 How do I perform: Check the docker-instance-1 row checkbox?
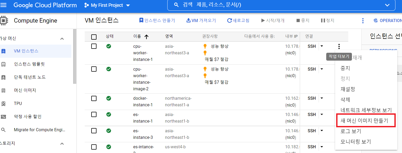pyautogui.click(x=94, y=98)
